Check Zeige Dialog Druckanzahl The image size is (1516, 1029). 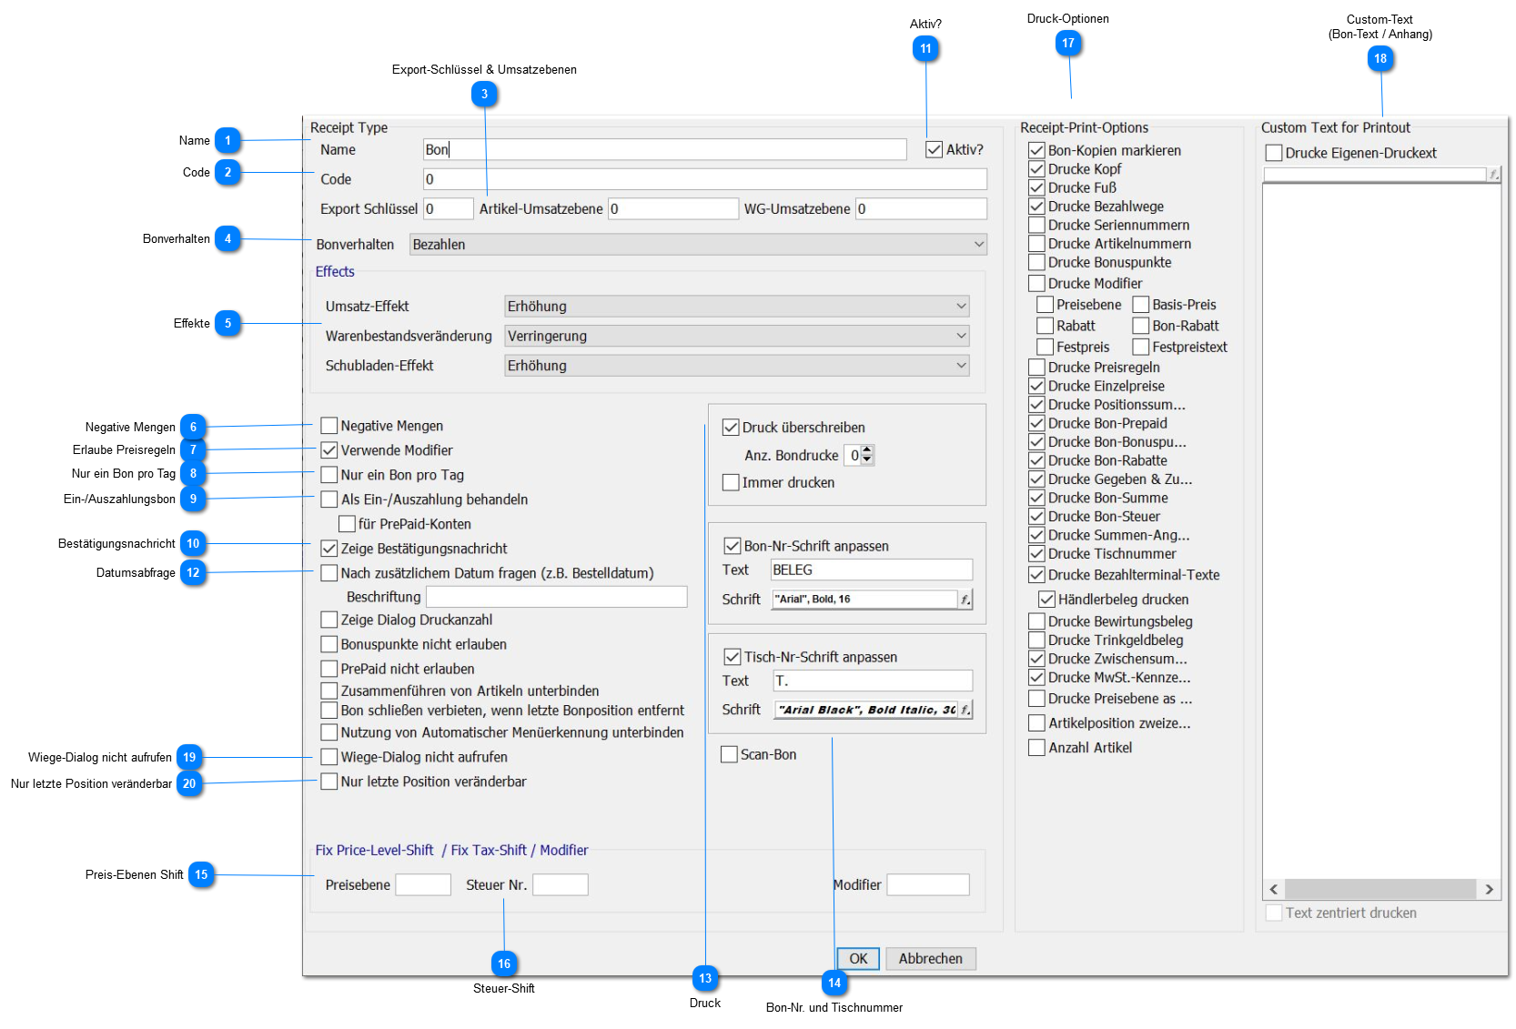(329, 620)
